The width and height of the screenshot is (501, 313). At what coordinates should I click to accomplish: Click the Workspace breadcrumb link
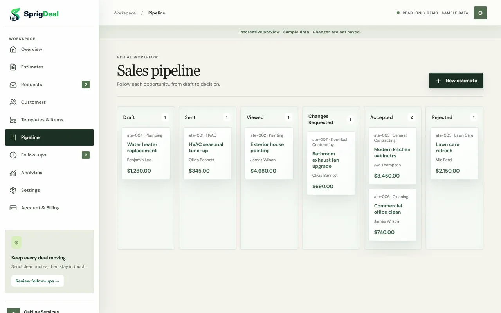click(124, 13)
